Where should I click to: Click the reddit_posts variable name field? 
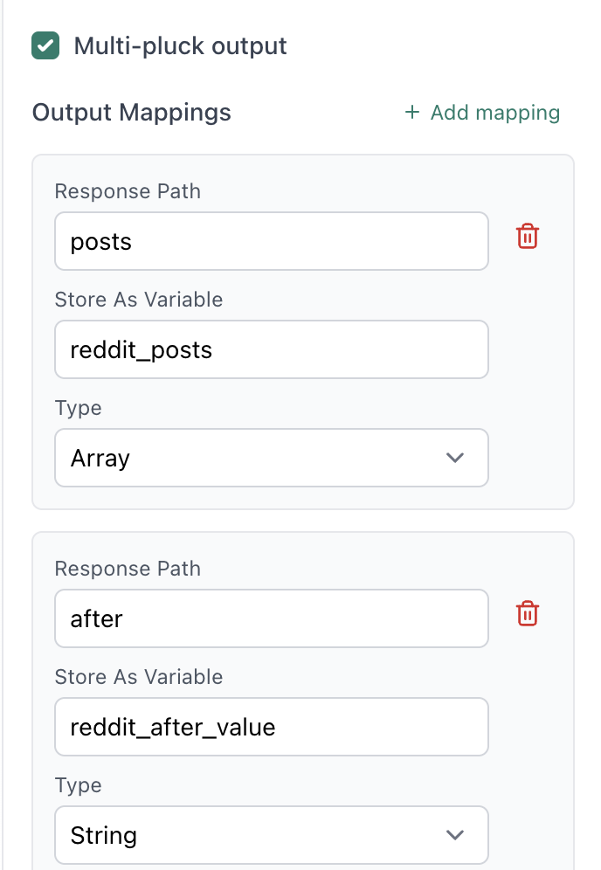271,349
